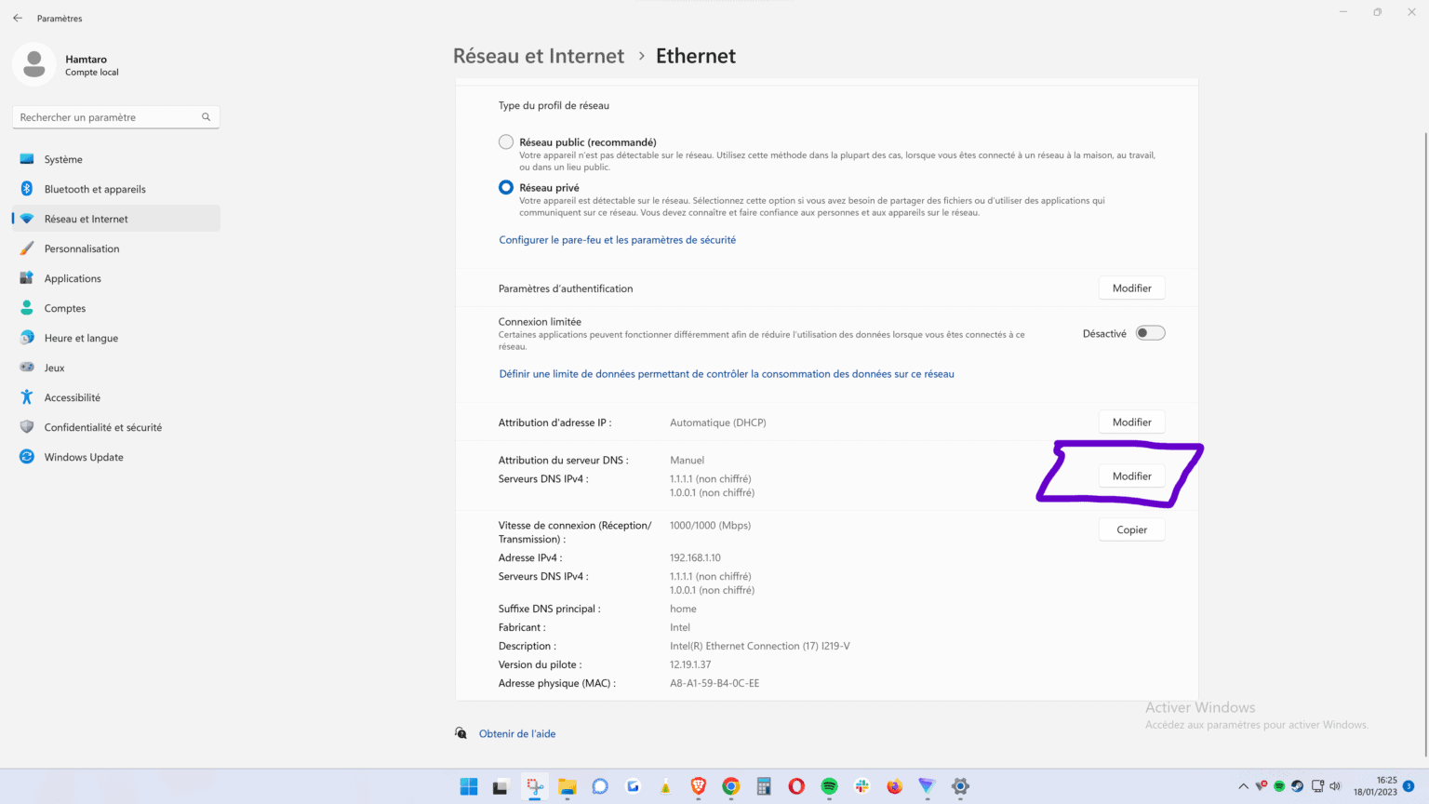This screenshot has height=804, width=1429.
Task: Select the Réseau public radio button
Action: tap(505, 141)
